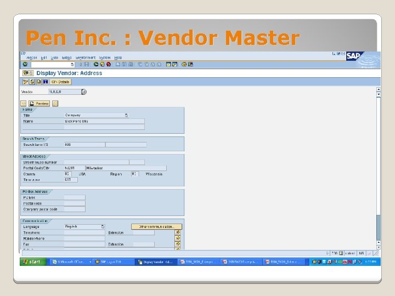Click the Print icon in toolbar

(x=117, y=64)
